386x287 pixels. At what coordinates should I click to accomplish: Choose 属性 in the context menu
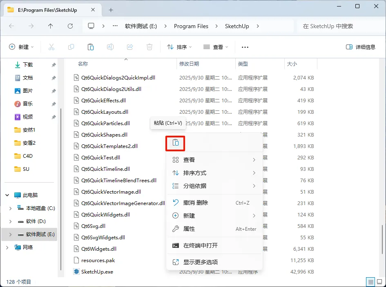(x=214, y=229)
